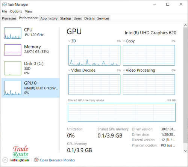The height and width of the screenshot is (167, 188).
Task: Open the Copy engine dropdown
Action: 124,41
